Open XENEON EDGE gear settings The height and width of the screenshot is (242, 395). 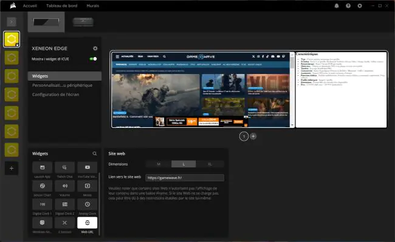pos(95,49)
